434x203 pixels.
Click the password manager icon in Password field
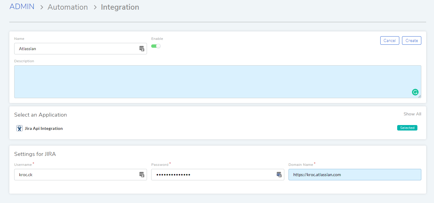(x=279, y=175)
